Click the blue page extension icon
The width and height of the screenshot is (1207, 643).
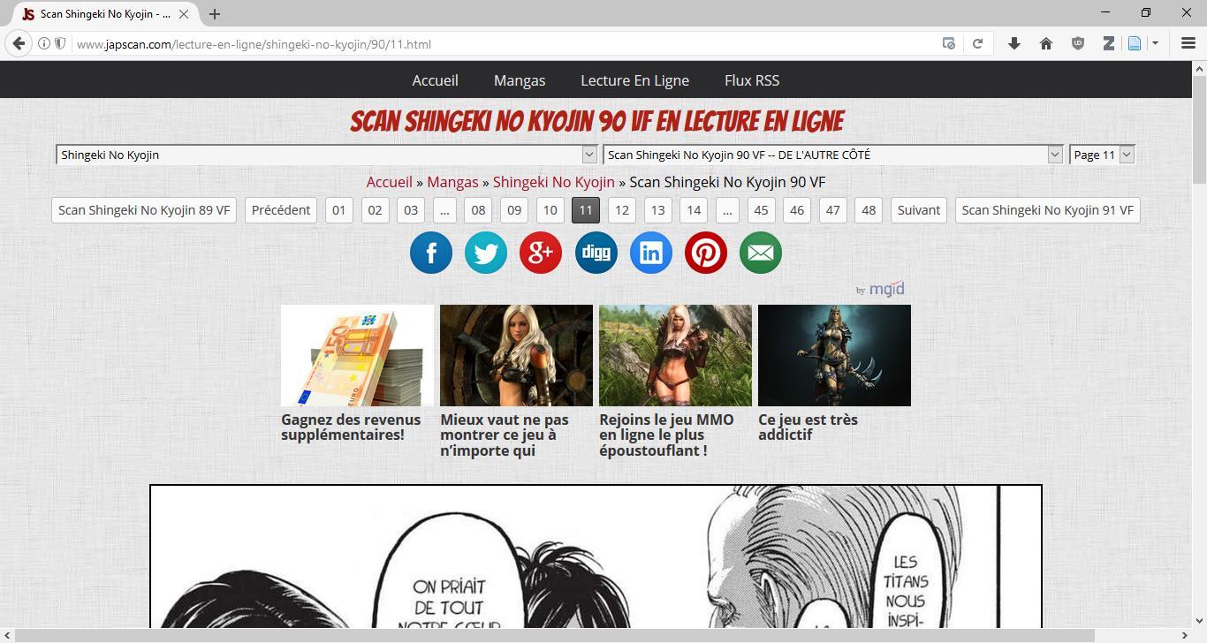pyautogui.click(x=1135, y=43)
